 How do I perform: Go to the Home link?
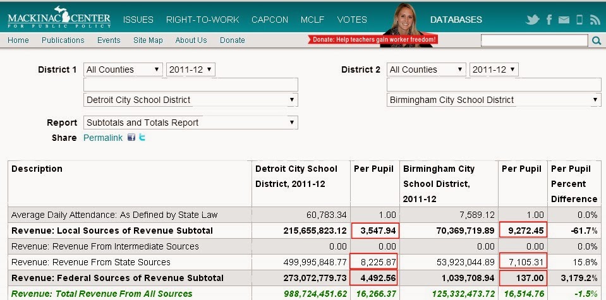pos(18,40)
